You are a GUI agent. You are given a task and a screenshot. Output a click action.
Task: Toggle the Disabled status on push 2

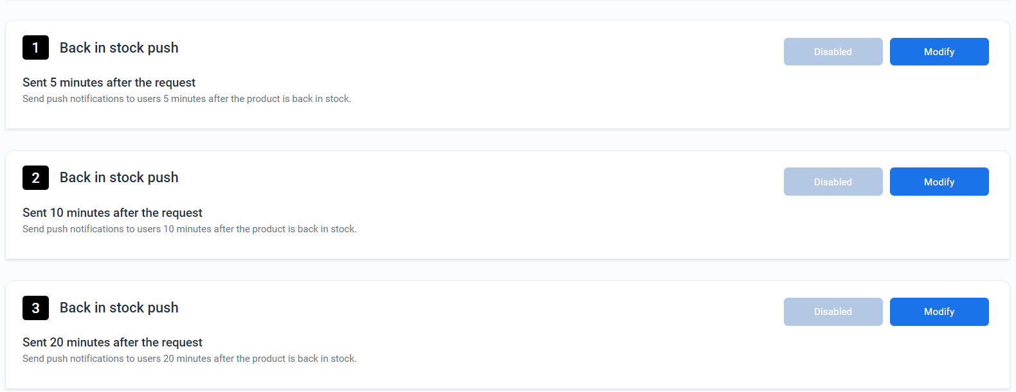(833, 182)
